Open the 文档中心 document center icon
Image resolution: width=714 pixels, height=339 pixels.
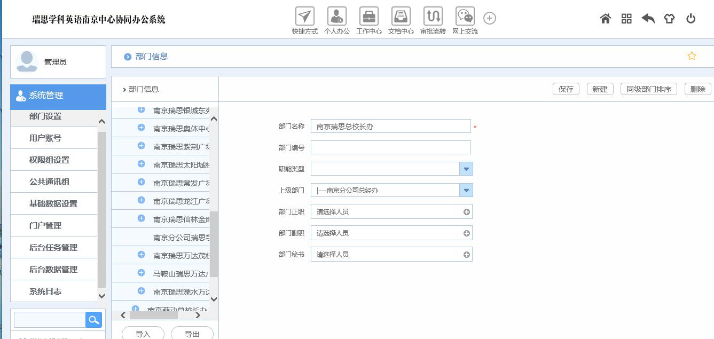(401, 17)
